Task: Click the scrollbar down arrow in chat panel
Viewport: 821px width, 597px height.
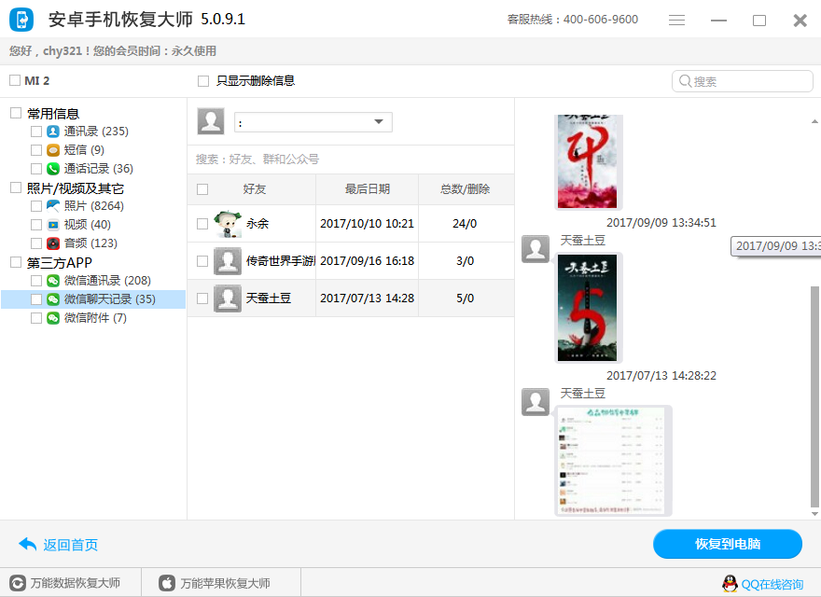Action: [x=814, y=514]
